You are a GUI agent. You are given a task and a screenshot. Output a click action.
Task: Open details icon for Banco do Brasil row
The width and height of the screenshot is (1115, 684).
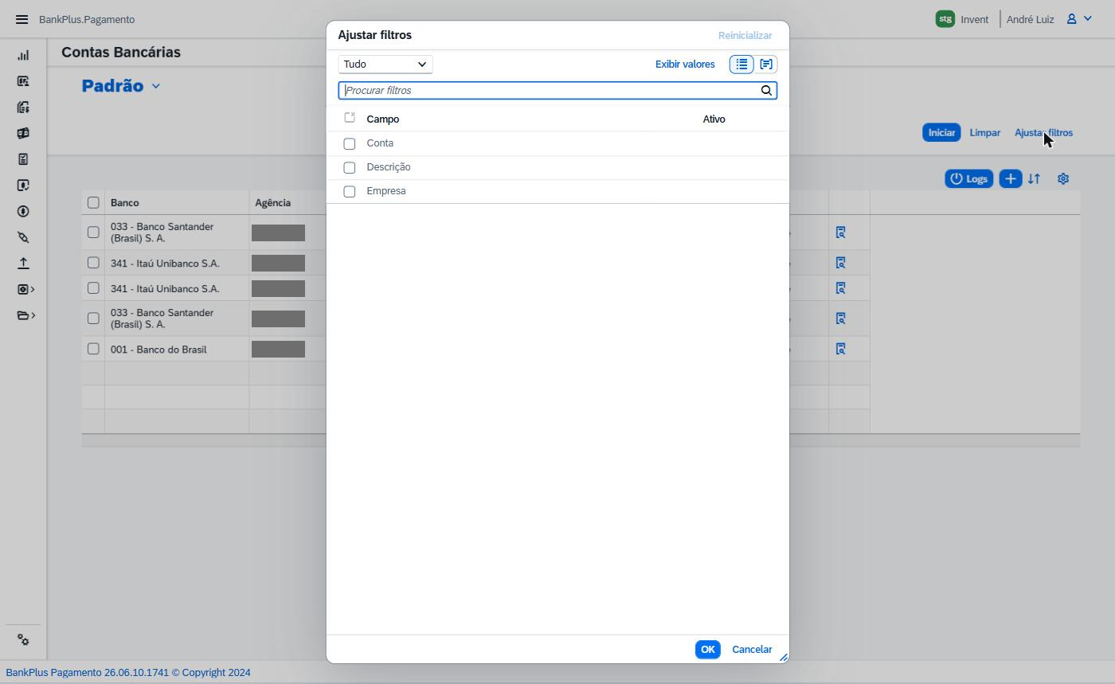[840, 349]
